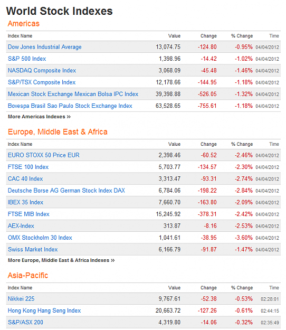Click S&P/ASX 200 value 4,319.80
This screenshot has height=330, width=286.
pyautogui.click(x=169, y=322)
